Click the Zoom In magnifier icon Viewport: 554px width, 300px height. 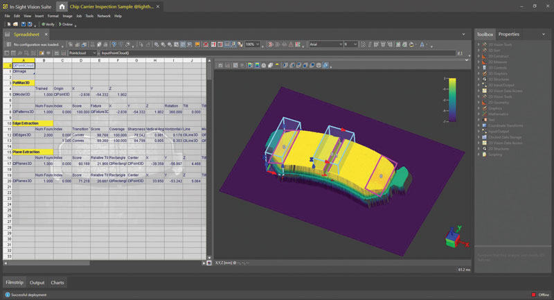coord(157,44)
